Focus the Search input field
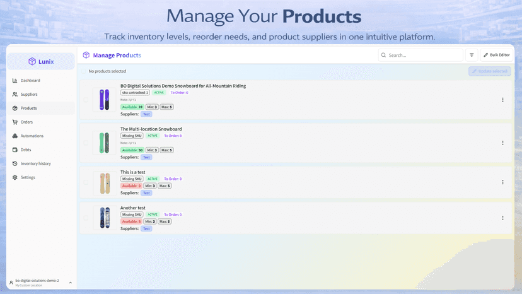Screen dimensions: 522x294 click(x=420, y=55)
